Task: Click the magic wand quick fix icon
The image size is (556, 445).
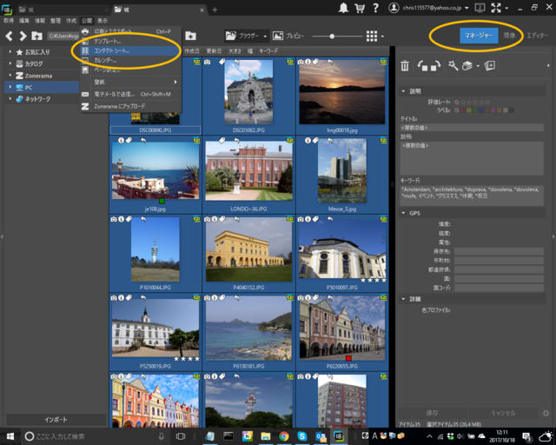Action: click(x=453, y=66)
